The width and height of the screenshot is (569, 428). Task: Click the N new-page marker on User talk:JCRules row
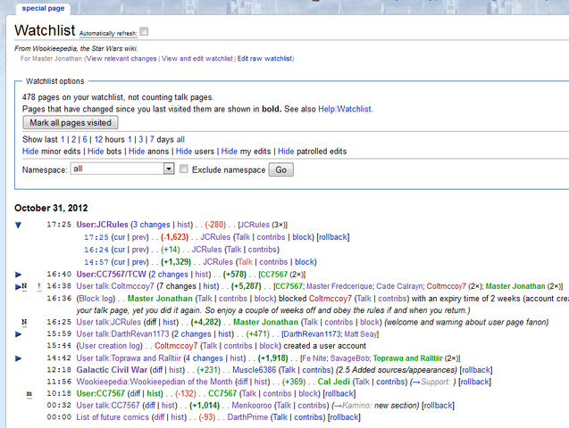[24, 322]
